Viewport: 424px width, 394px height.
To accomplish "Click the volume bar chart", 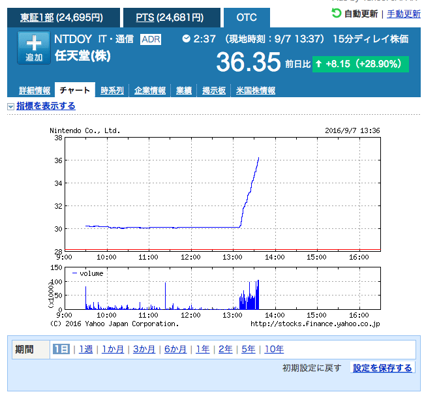I will [222, 288].
